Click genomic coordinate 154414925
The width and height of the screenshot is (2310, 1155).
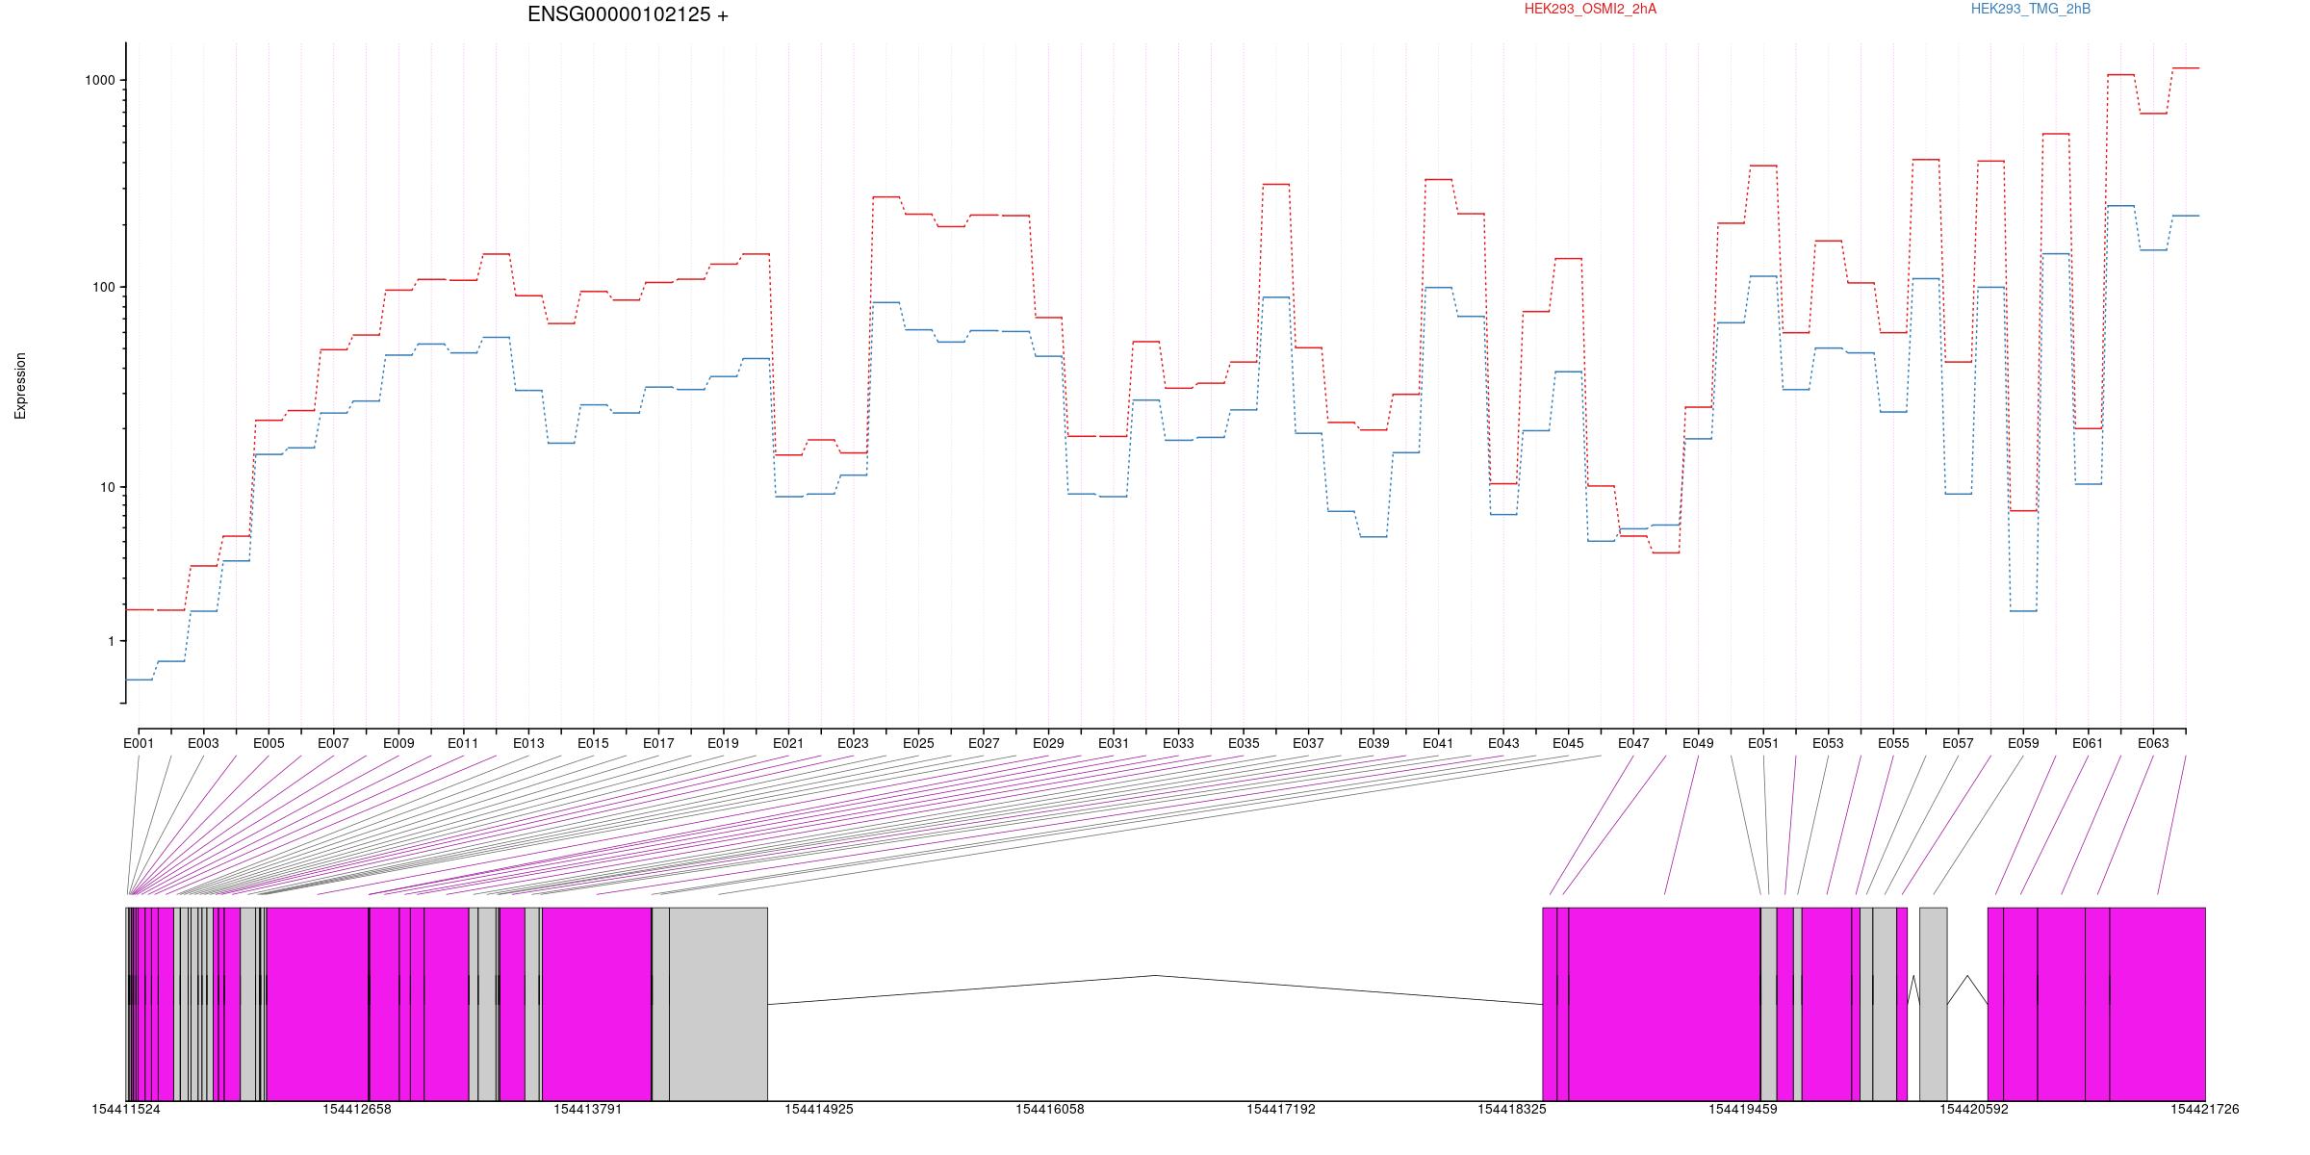[819, 1110]
